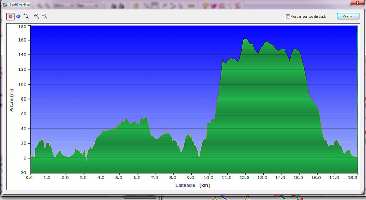Click the 18.3 end tick on distance axis
The height and width of the screenshot is (200, 366).
tap(352, 177)
